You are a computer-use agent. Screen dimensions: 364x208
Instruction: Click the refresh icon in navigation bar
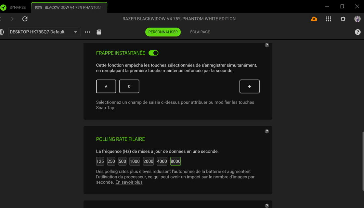25,19
